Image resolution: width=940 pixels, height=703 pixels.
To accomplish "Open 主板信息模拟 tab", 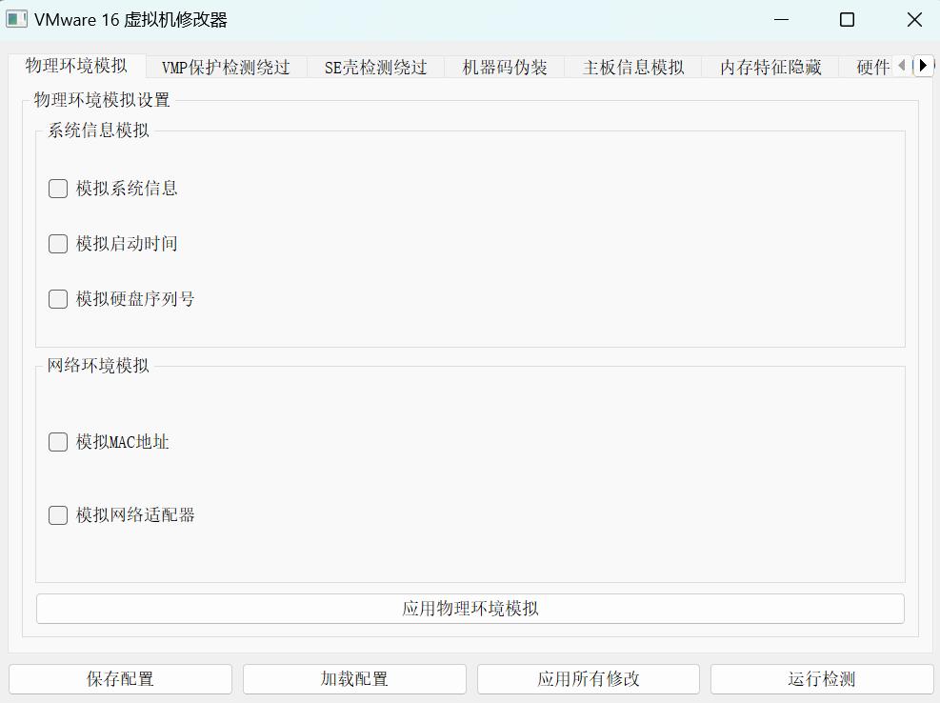I will [633, 68].
